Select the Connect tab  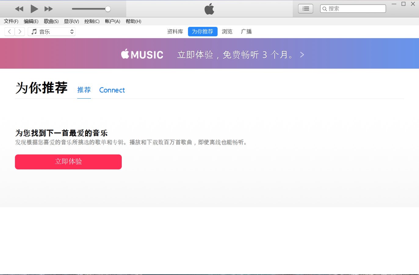click(x=112, y=90)
